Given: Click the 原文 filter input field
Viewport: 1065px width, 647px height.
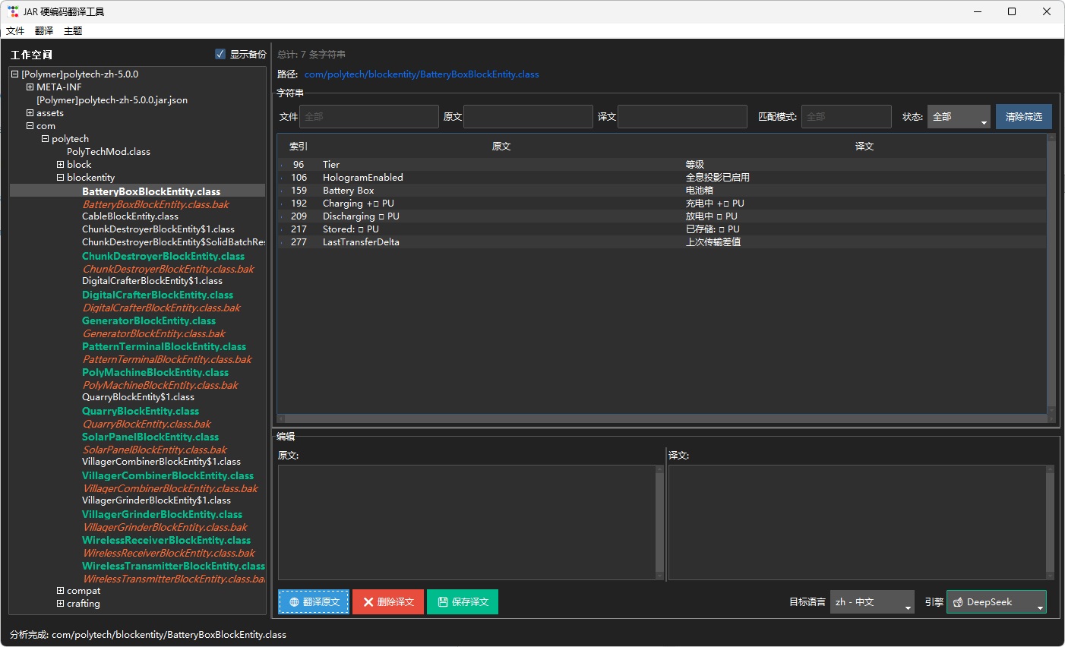Looking at the screenshot, I should pyautogui.click(x=528, y=117).
